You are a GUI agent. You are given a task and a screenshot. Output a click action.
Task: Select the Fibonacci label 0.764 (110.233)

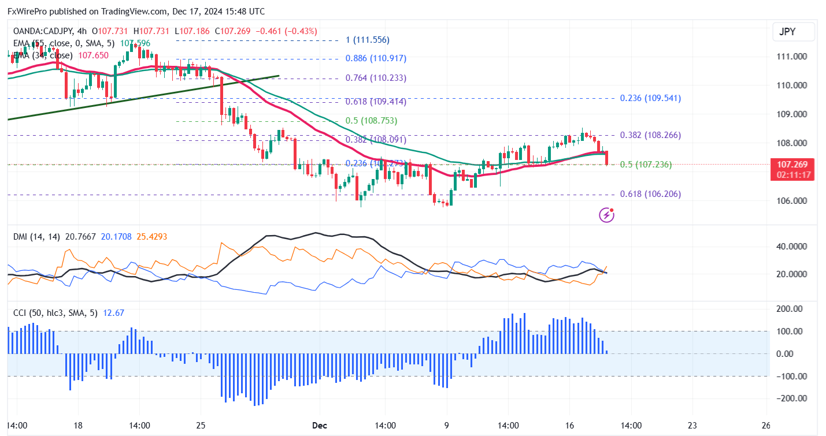376,78
